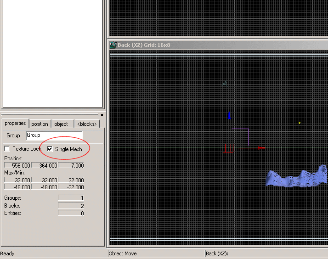Uncheck the Single Mesh checkbox
328x259 pixels.
pyautogui.click(x=50, y=149)
